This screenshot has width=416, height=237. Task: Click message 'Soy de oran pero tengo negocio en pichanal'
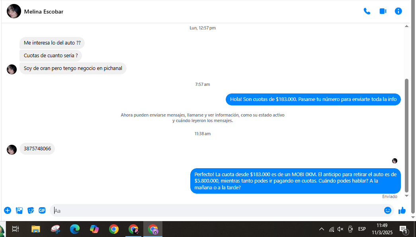coord(73,68)
